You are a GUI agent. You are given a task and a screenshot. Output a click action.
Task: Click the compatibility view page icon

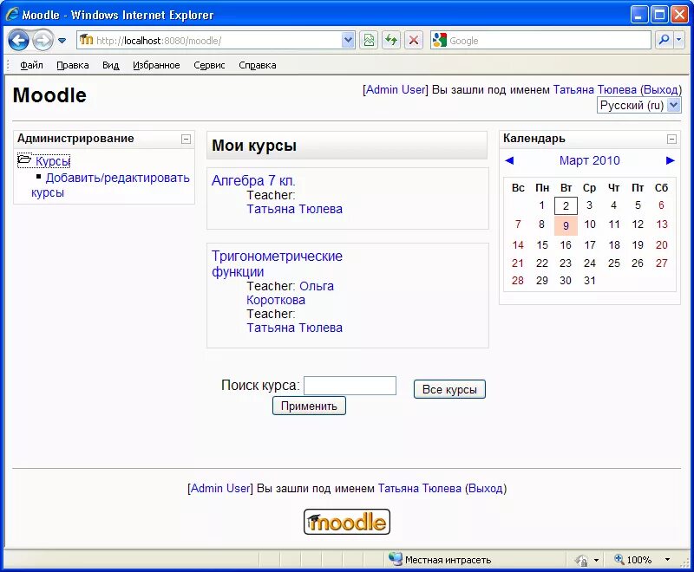[x=368, y=41]
